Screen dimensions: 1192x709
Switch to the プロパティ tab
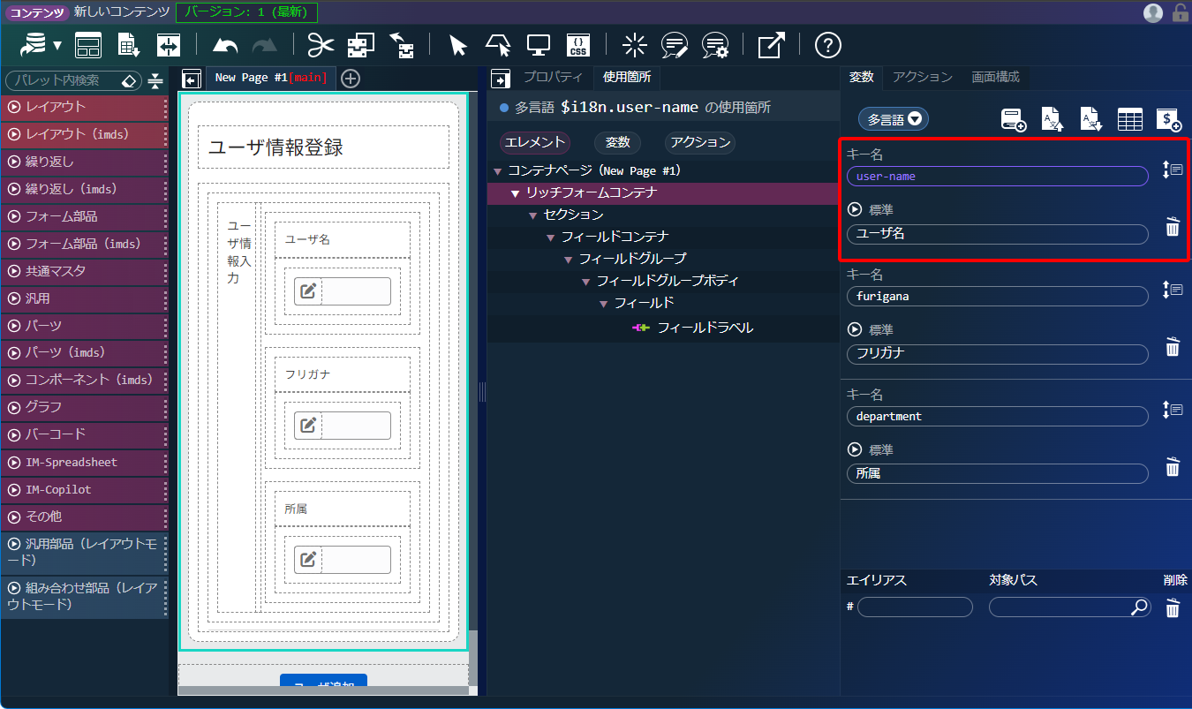tap(553, 77)
